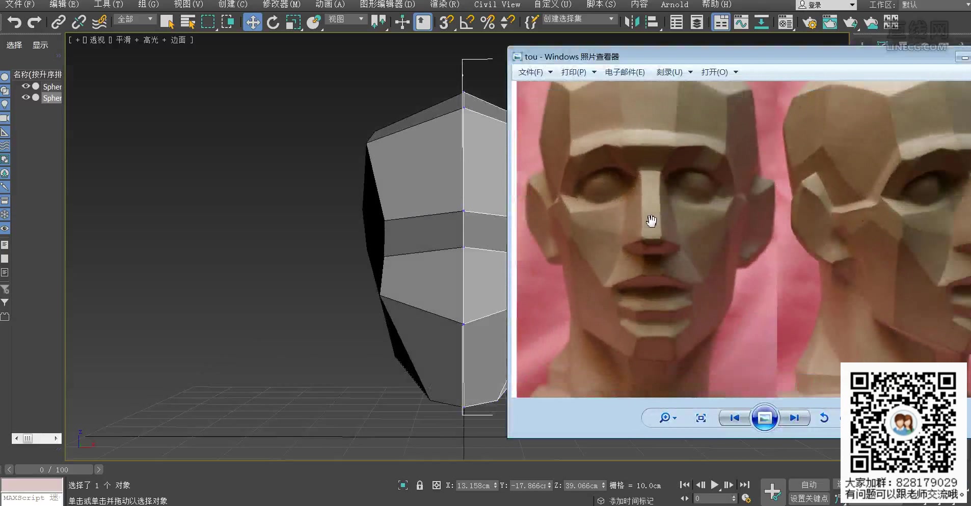Open Rendered Frame Window icon
971x506 pixels.
pyautogui.click(x=830, y=22)
